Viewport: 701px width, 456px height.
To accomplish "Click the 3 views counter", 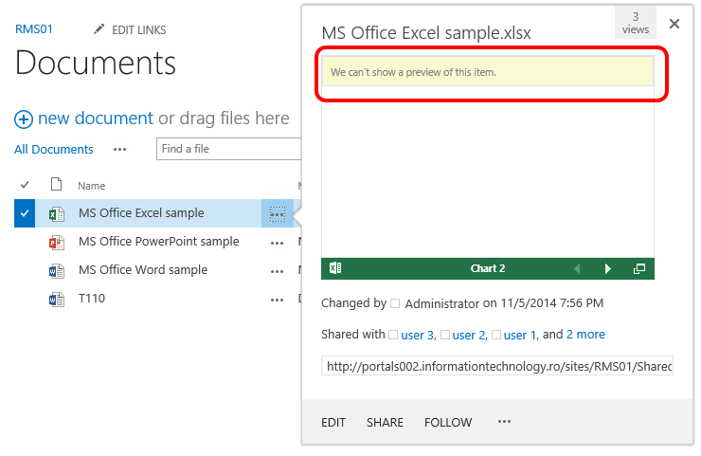I will point(636,23).
